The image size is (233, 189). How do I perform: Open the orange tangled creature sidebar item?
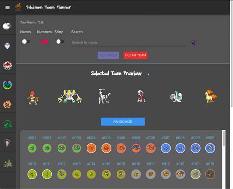click(x=7, y=105)
